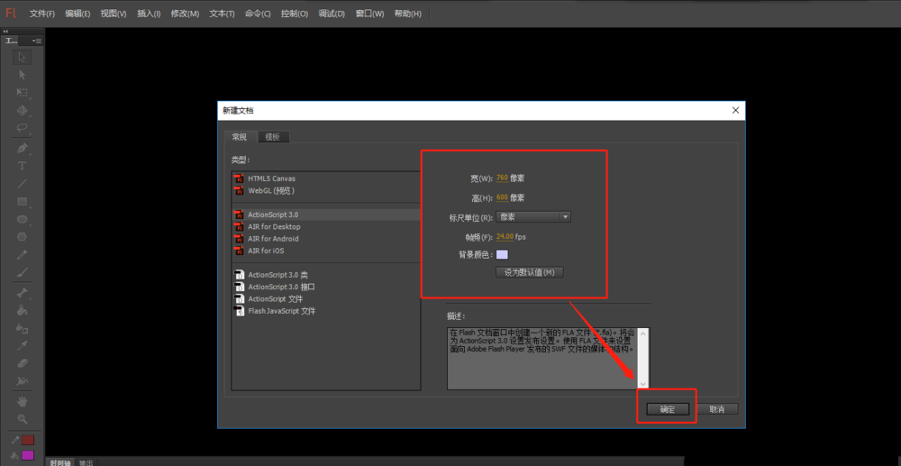Screen dimensions: 901x466
Task: Select the Lasso tool
Action: (x=23, y=128)
